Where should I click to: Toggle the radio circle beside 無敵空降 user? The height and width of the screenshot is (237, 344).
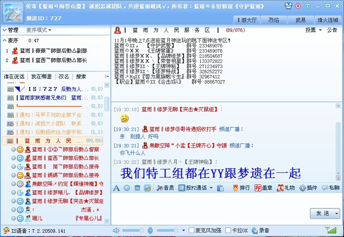(x=13, y=184)
